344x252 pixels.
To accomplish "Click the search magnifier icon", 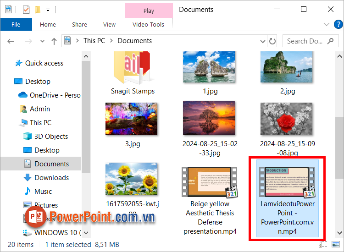I will 330,41.
